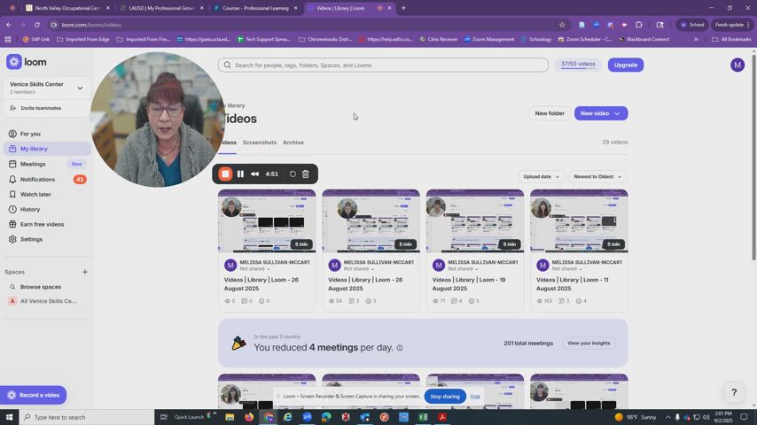Image resolution: width=757 pixels, height=425 pixels.
Task: Click comments icon on 19 August video
Action: pyautogui.click(x=454, y=301)
